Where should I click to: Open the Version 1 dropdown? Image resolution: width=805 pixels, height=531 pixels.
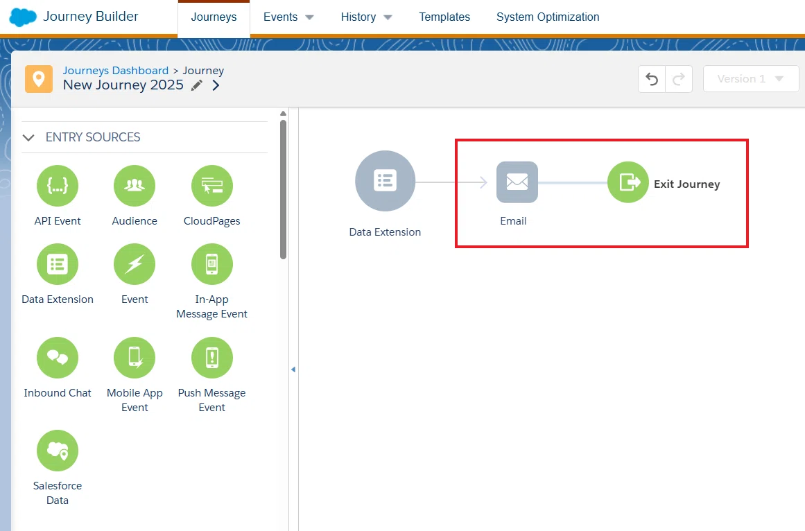[x=751, y=79]
